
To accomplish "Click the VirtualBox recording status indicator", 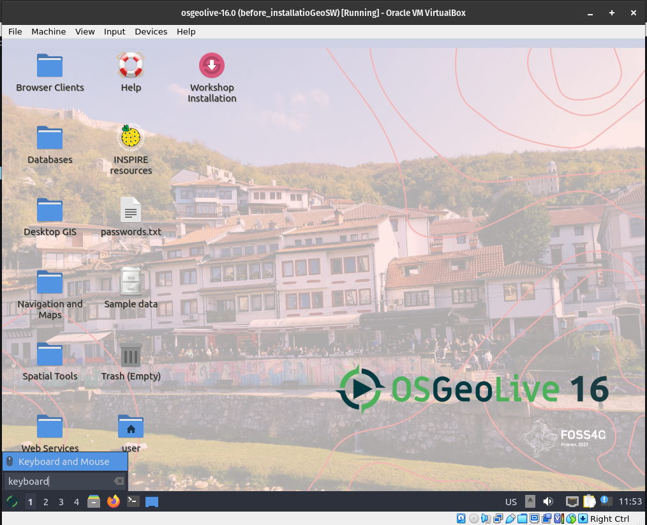I will click(x=546, y=519).
